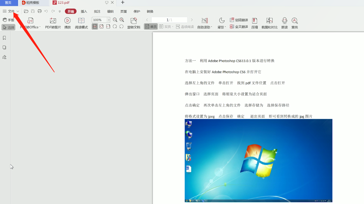Viewport: 364px width, 204px height.
Task: Expand the arrow next to 文件
Action: pos(18,11)
